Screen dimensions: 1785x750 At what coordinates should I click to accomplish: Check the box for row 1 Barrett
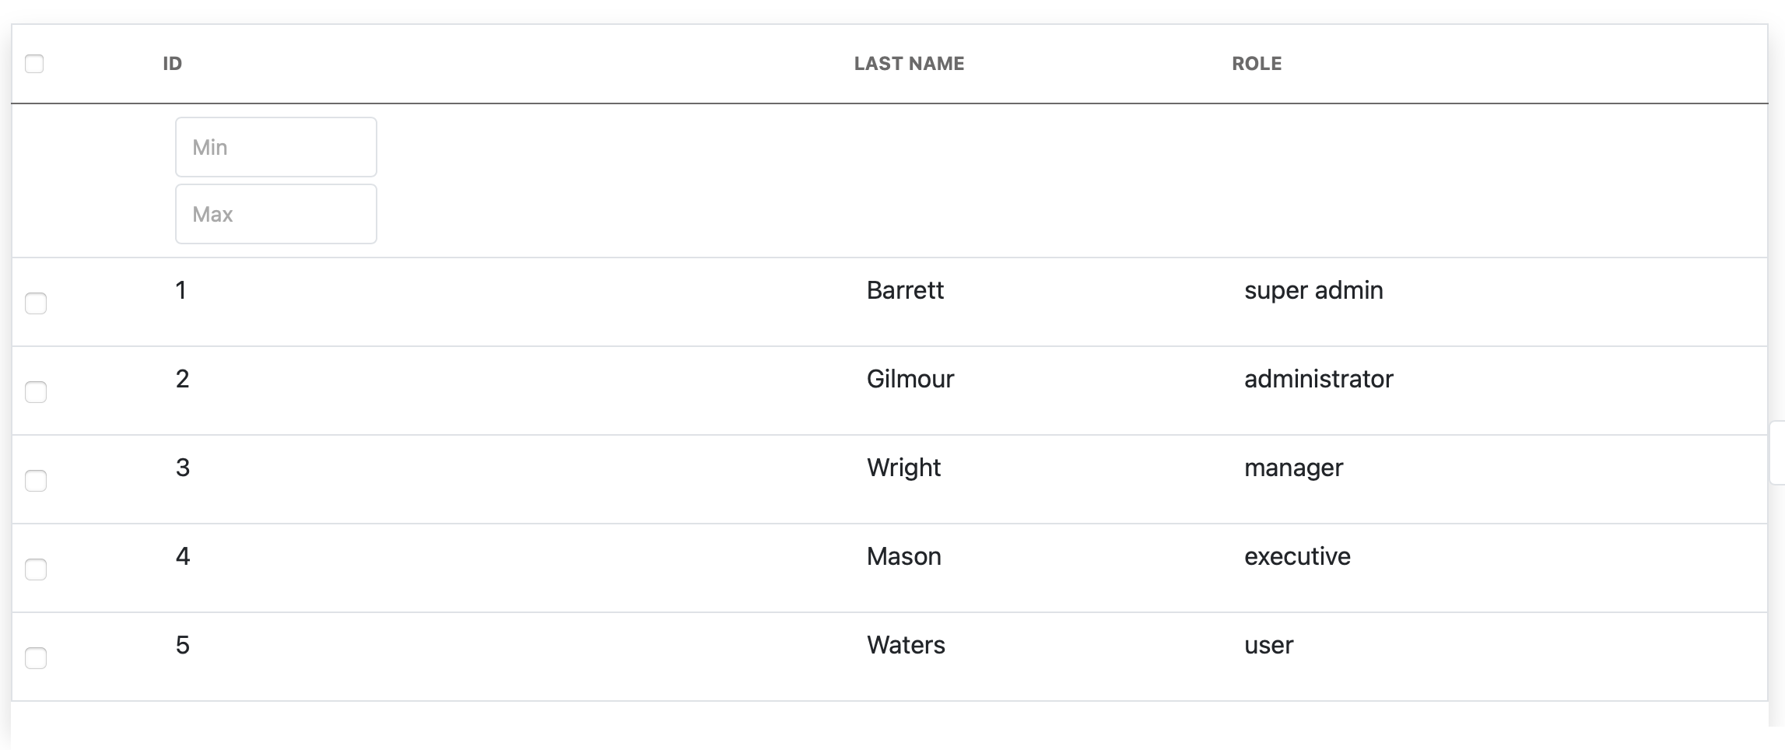36,303
